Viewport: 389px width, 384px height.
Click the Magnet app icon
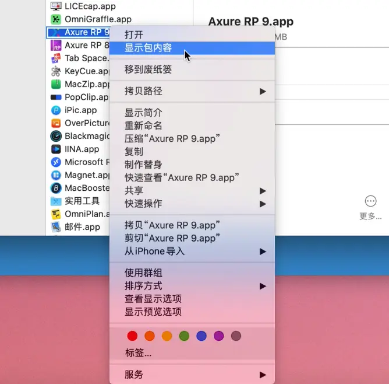(x=56, y=175)
